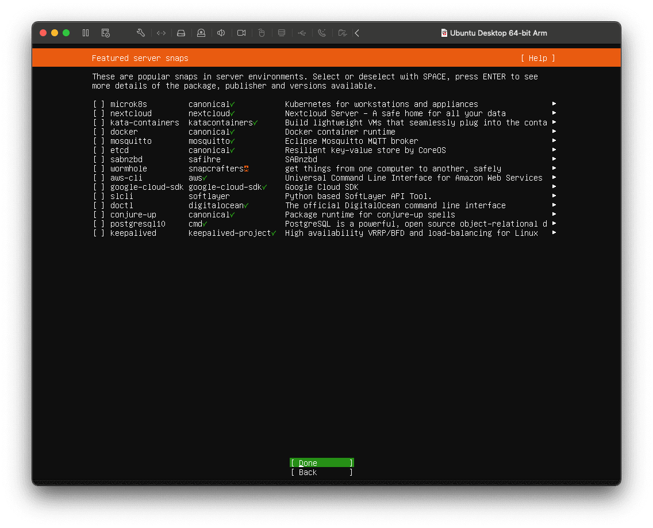
Task: Click the camera device icon in toolbar
Action: pyautogui.click(x=241, y=33)
